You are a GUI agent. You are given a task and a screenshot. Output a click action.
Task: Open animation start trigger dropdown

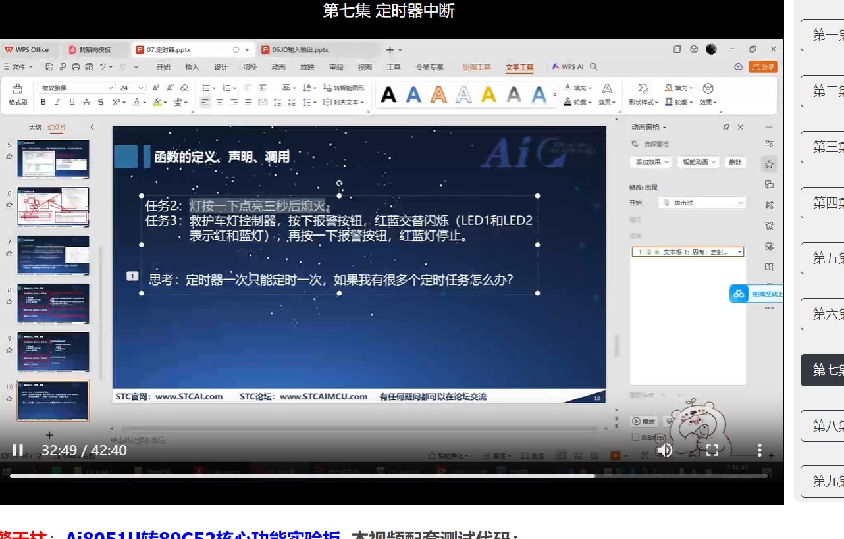[702, 203]
